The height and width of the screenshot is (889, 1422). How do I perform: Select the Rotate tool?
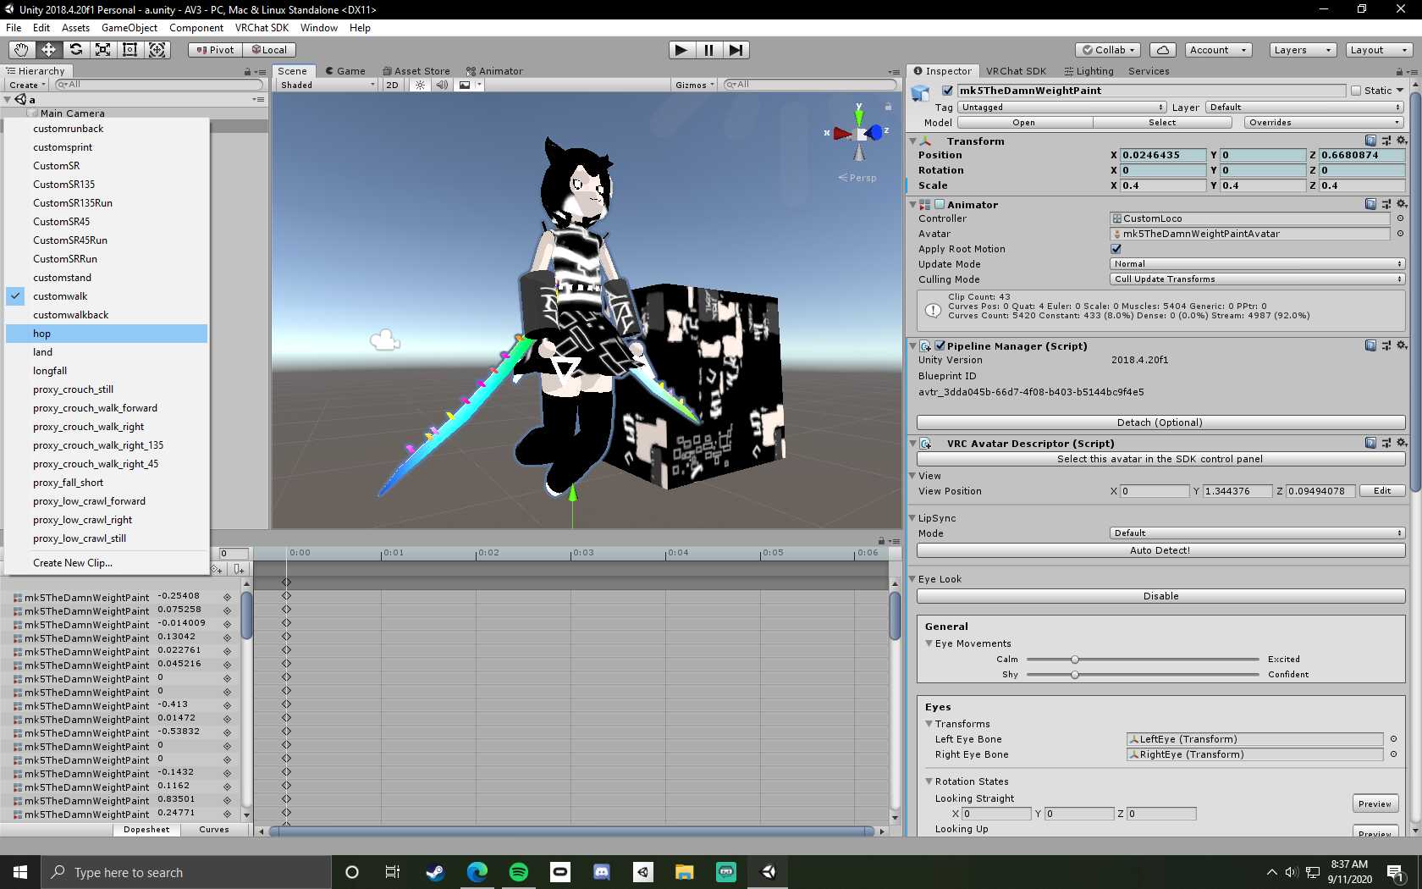(x=76, y=50)
